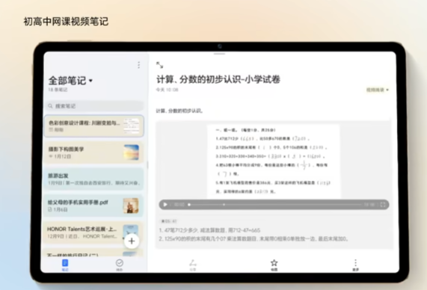
Task: Open the bottom toolbar more options menu
Action: coord(355,265)
